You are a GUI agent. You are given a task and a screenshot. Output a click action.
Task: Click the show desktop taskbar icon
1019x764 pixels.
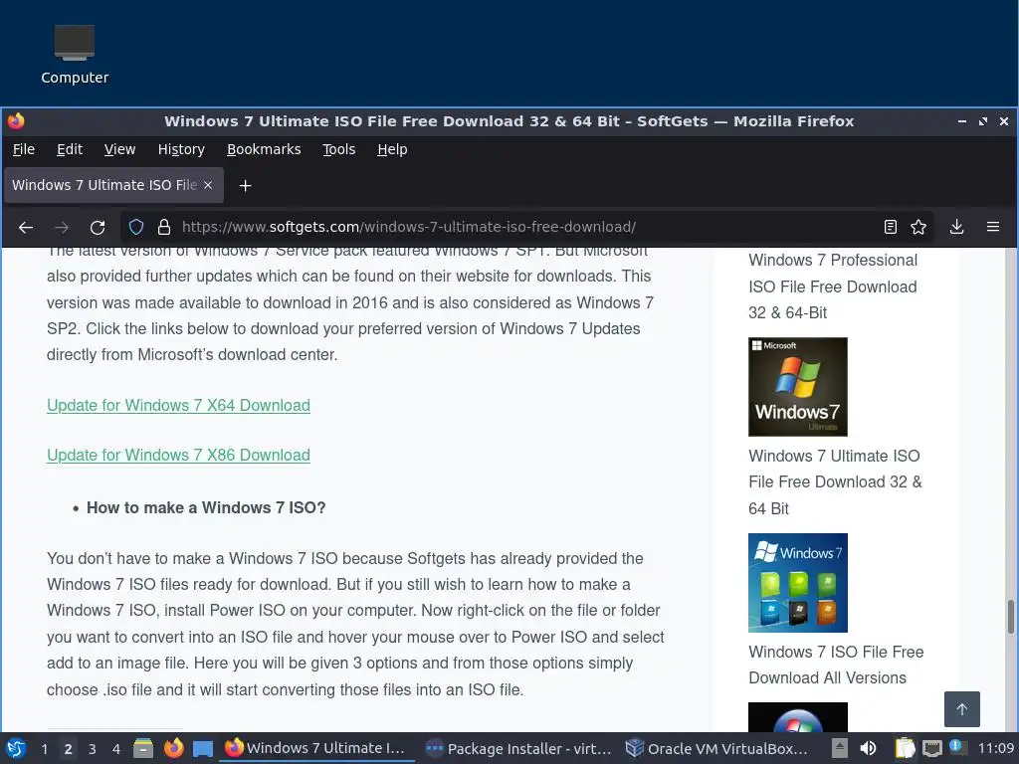pos(203,749)
